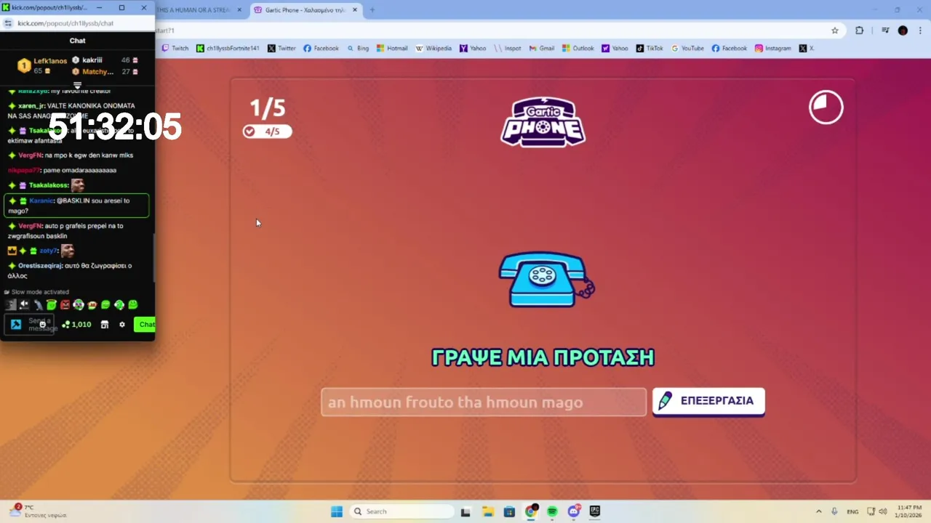The image size is (931, 523).
Task: Click the xaren_jr username in chat
Action: (31, 105)
